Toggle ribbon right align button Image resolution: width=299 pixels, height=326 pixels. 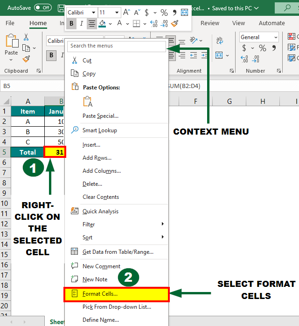pos(182,55)
